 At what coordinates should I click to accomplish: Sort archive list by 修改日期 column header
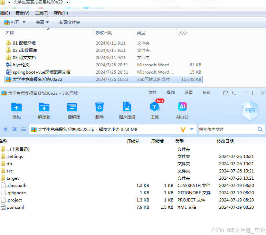(225, 141)
